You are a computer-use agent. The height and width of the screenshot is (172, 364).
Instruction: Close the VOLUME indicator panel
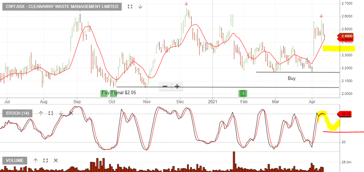(56, 160)
